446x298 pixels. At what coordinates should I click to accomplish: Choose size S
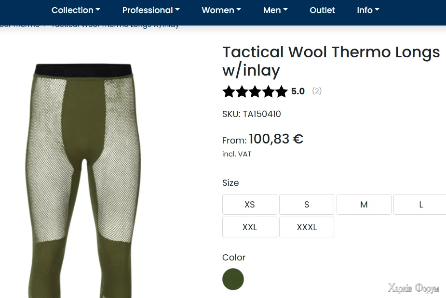tap(307, 205)
